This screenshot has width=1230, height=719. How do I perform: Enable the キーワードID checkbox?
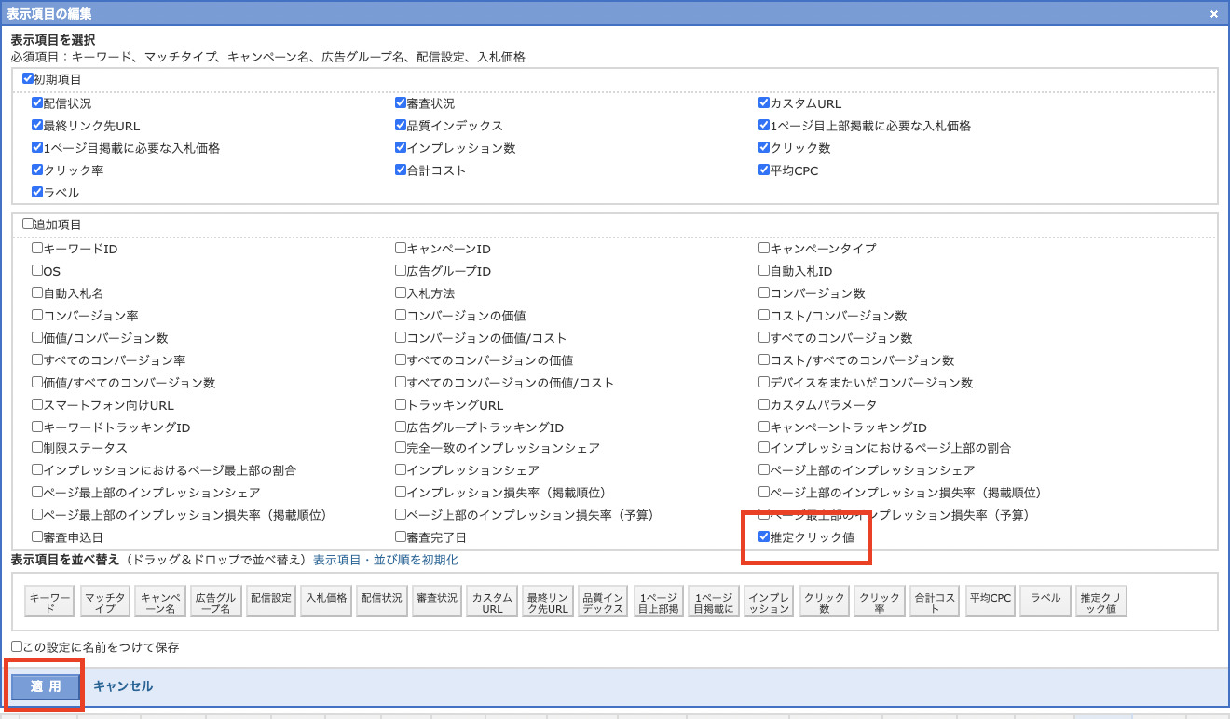(37, 249)
